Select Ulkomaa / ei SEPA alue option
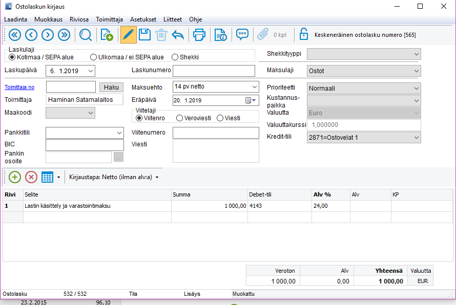This screenshot has width=456, height=305. [x=94, y=57]
